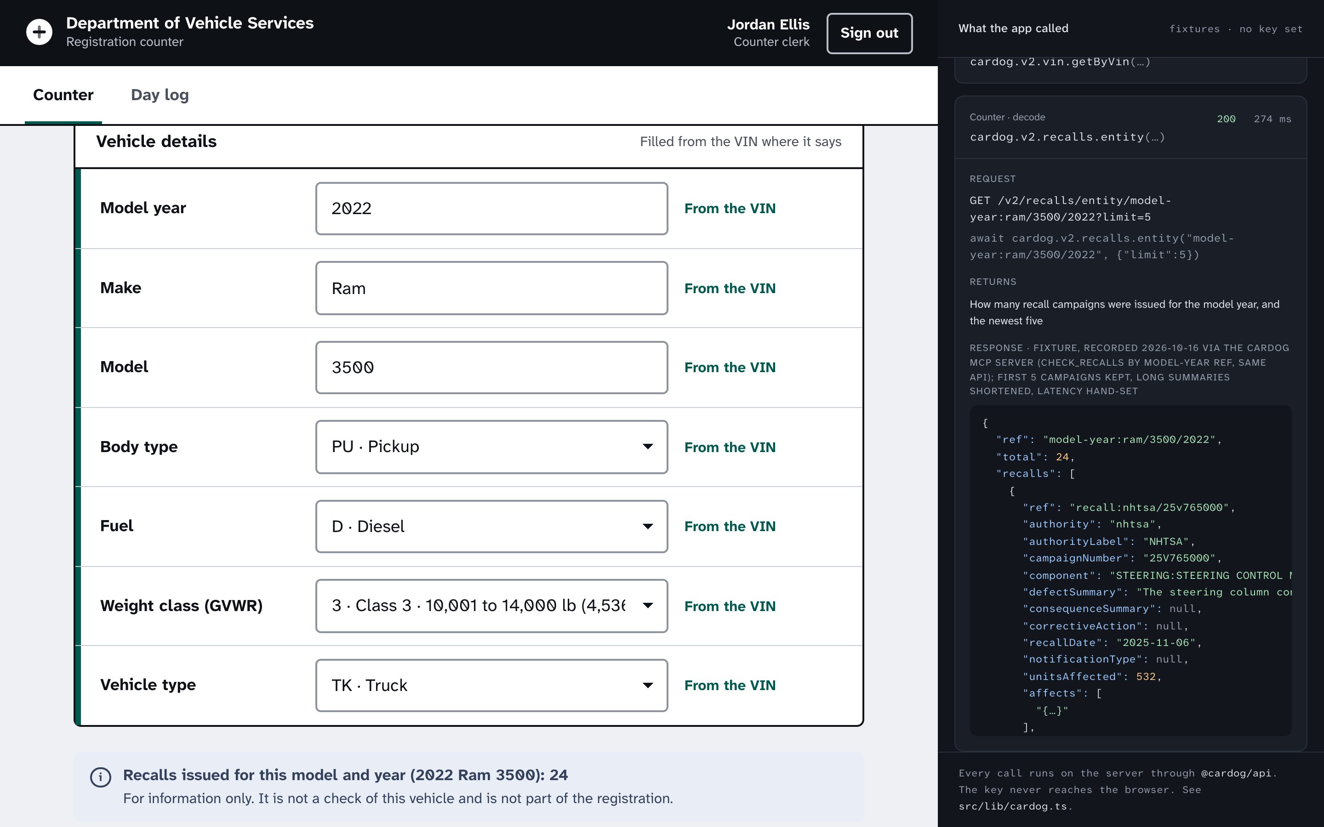The width and height of the screenshot is (1324, 827).
Task: Expand the Weight class (GVWR) dropdown
Action: (491, 606)
